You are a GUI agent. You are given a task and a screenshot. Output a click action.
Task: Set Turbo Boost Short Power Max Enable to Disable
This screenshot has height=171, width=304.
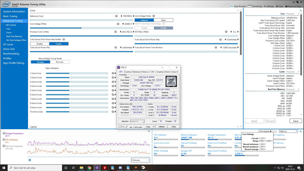pos(40,44)
